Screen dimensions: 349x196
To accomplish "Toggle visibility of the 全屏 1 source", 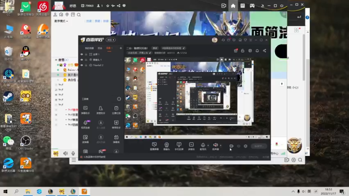I will click(82, 54).
